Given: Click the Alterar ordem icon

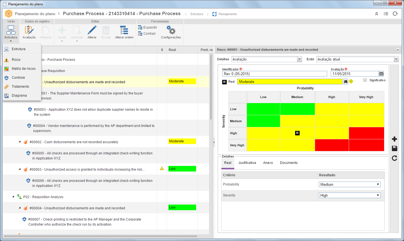Looking at the screenshot, I should click(x=124, y=30).
